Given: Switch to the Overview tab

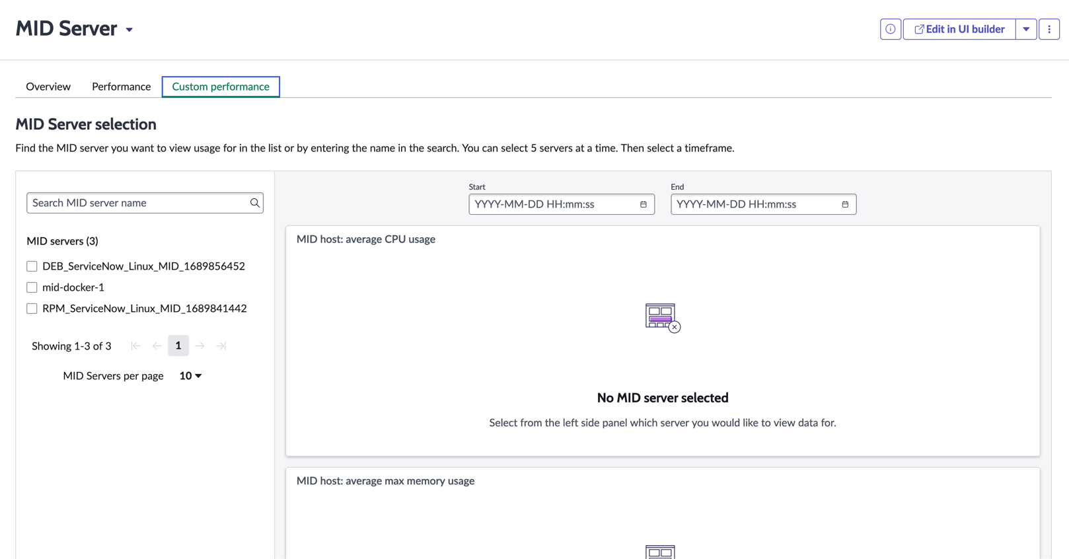Looking at the screenshot, I should [x=48, y=87].
